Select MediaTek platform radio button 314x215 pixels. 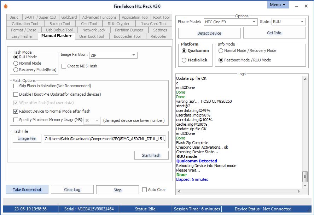tap(194, 60)
